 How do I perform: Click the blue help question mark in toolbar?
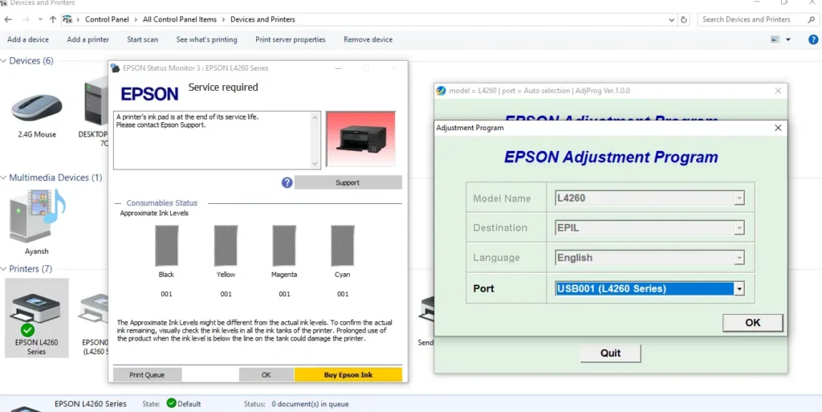[813, 39]
